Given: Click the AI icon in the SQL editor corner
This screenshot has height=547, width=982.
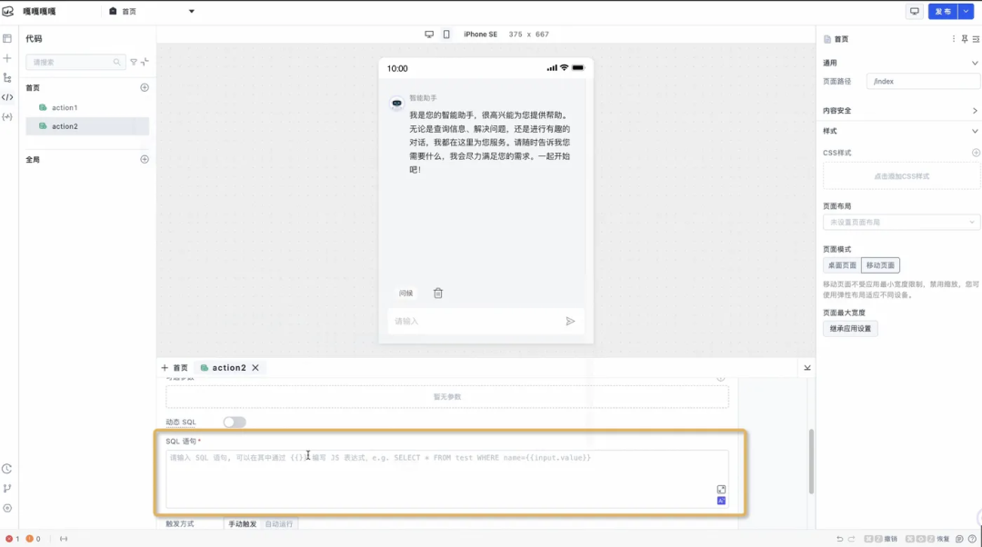Looking at the screenshot, I should pos(720,501).
